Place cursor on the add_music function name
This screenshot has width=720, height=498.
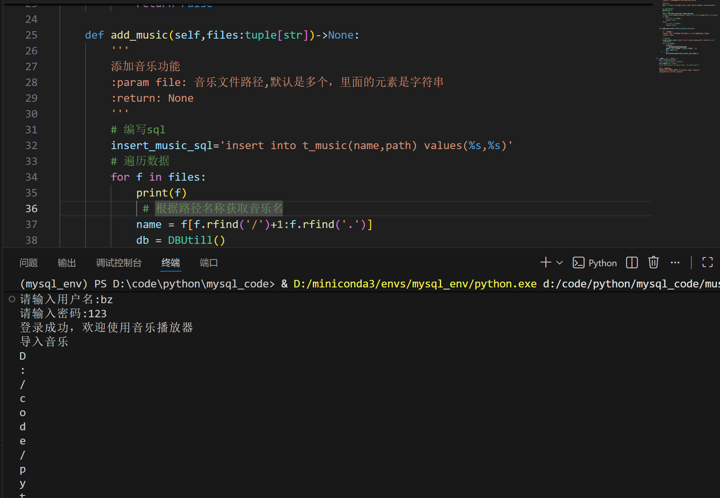(139, 35)
